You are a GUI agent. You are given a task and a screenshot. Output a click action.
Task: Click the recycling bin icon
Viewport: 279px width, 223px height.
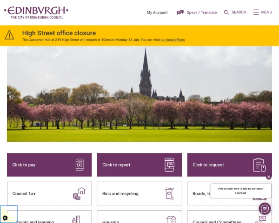169,193
